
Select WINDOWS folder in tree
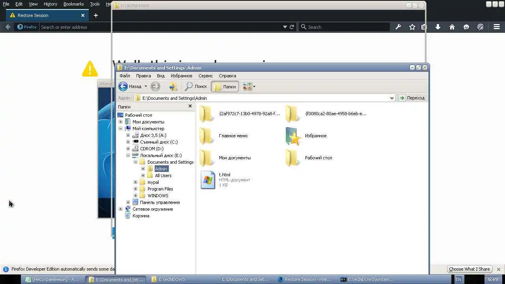click(x=157, y=196)
